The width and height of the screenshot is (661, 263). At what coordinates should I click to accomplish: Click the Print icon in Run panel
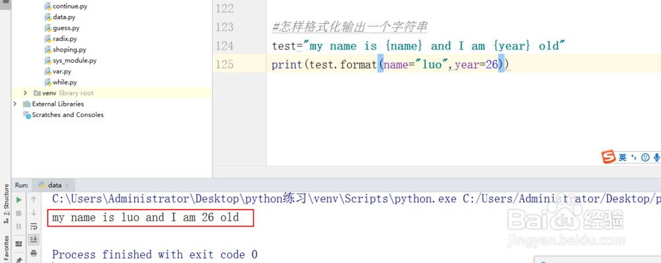pos(34,253)
